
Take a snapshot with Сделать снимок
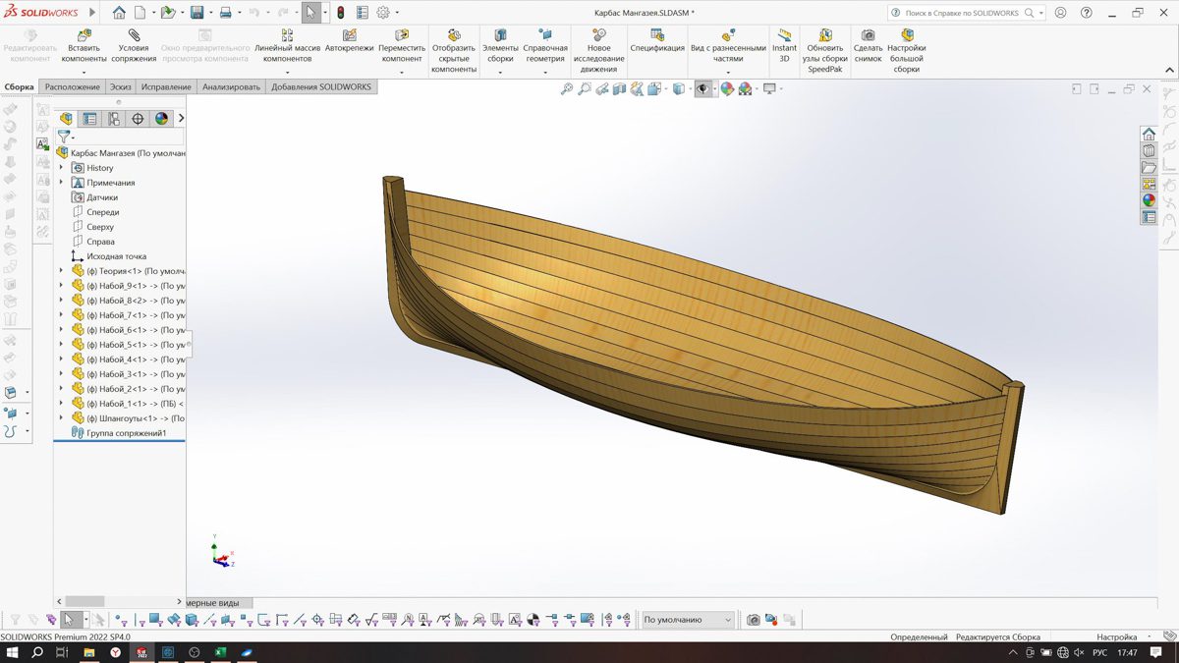[868, 35]
